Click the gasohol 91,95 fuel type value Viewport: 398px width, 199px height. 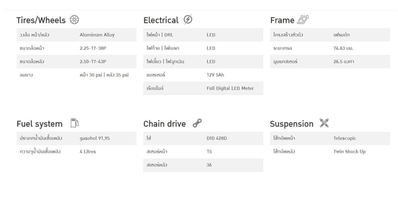click(95, 138)
